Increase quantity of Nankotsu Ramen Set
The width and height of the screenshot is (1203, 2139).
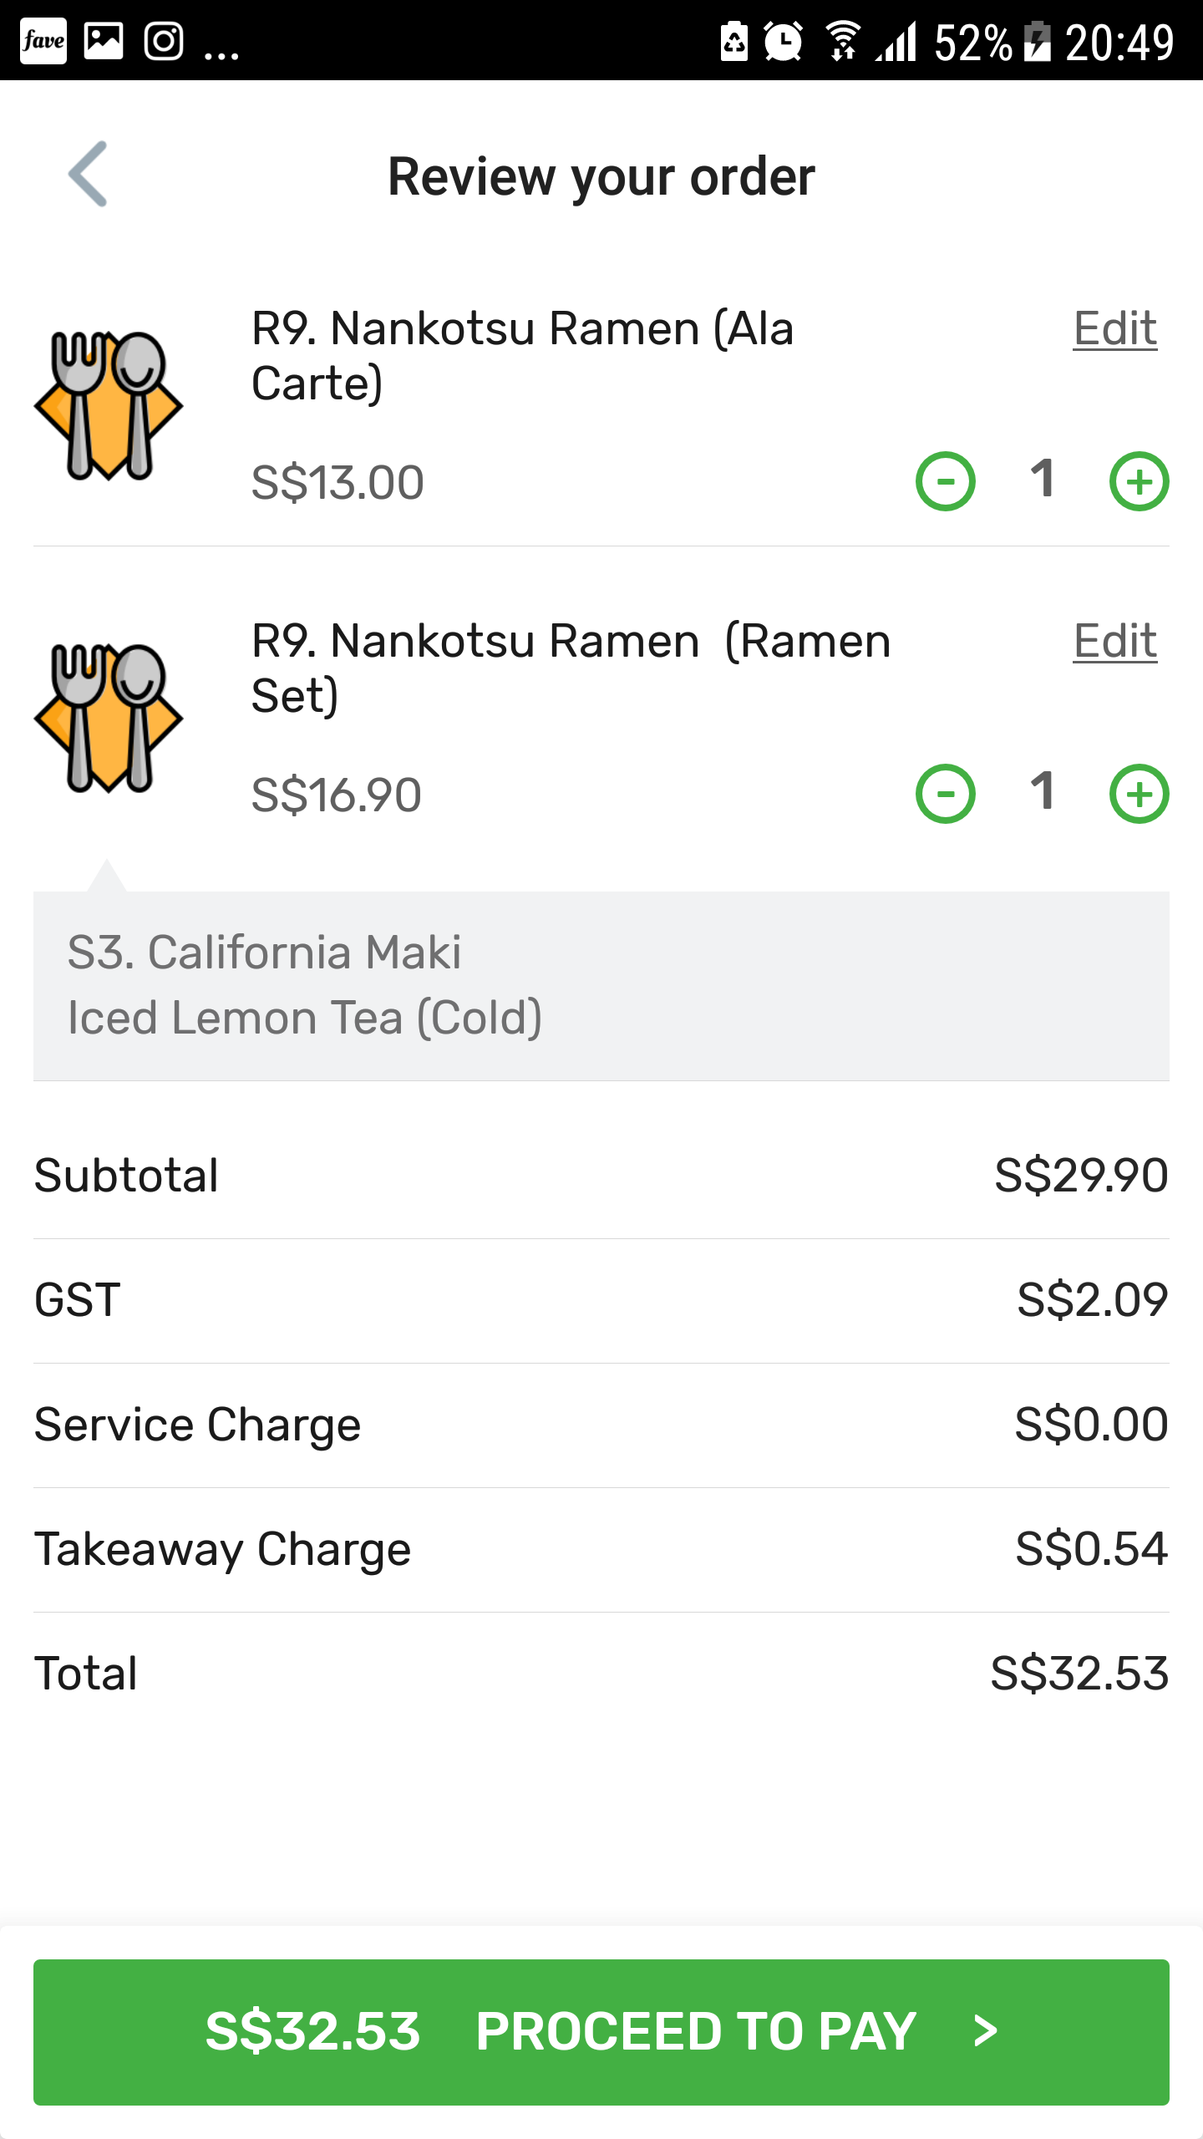pyautogui.click(x=1139, y=794)
